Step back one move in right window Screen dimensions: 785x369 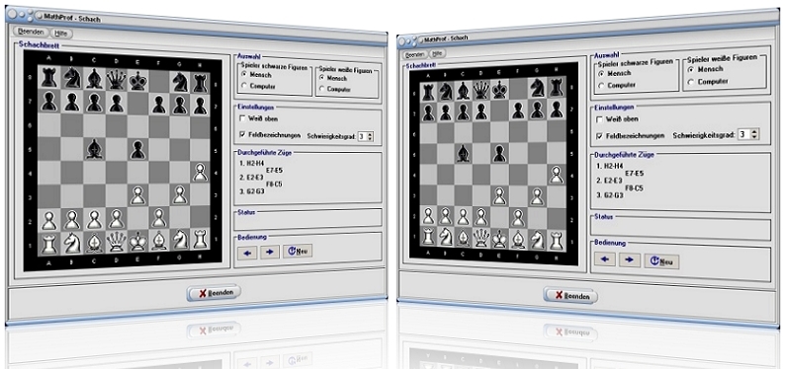click(605, 259)
